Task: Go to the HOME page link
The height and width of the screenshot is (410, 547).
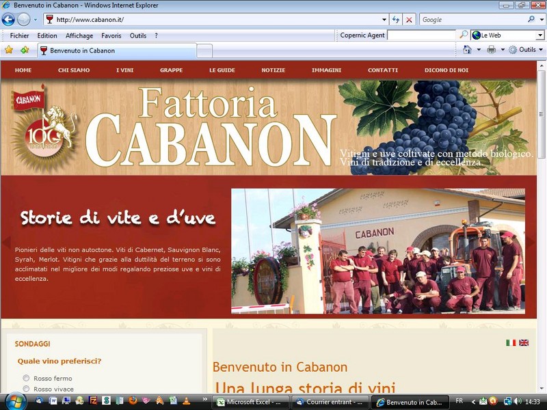Action: pos(23,70)
